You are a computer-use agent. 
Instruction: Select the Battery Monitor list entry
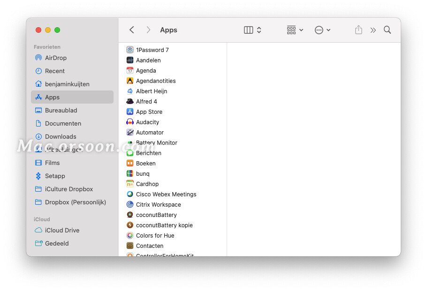pos(173,143)
